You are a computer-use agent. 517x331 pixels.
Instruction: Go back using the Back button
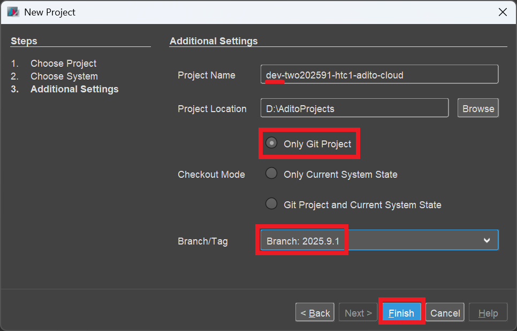coord(315,312)
